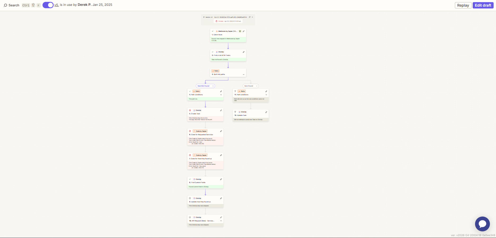Screen dimensions: 496x238
Task: Expand step 4 Path conditions chevron
Action: [221, 95]
